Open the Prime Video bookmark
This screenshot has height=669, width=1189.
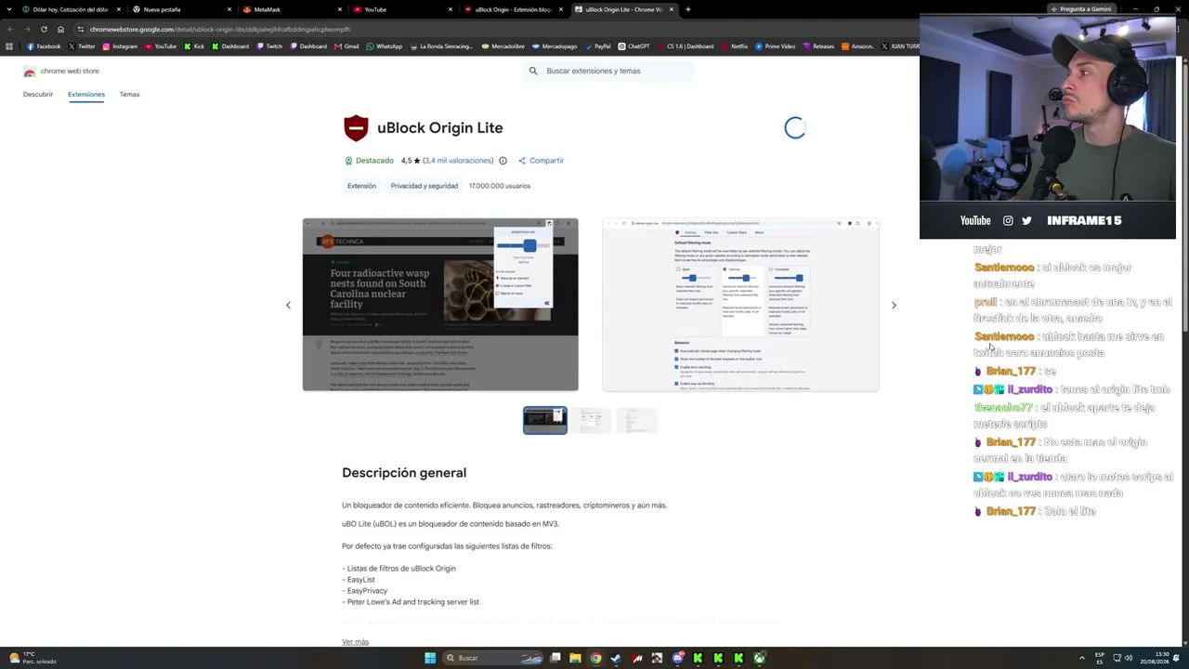coord(775,46)
